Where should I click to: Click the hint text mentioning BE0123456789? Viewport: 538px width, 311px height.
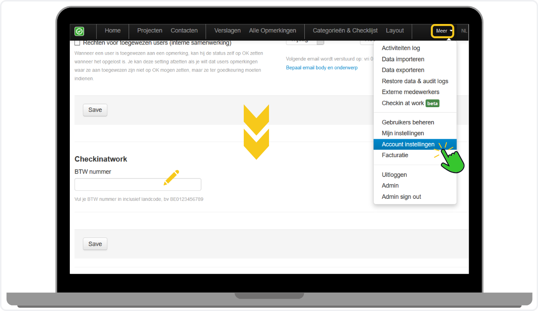tap(139, 199)
